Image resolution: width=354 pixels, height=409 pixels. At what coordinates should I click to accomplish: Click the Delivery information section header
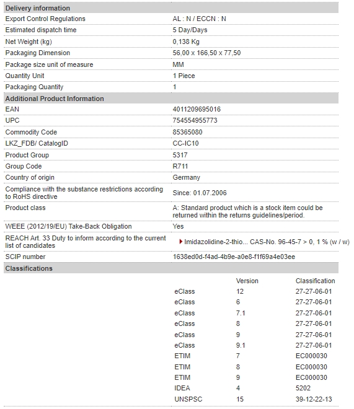[x=171, y=8]
